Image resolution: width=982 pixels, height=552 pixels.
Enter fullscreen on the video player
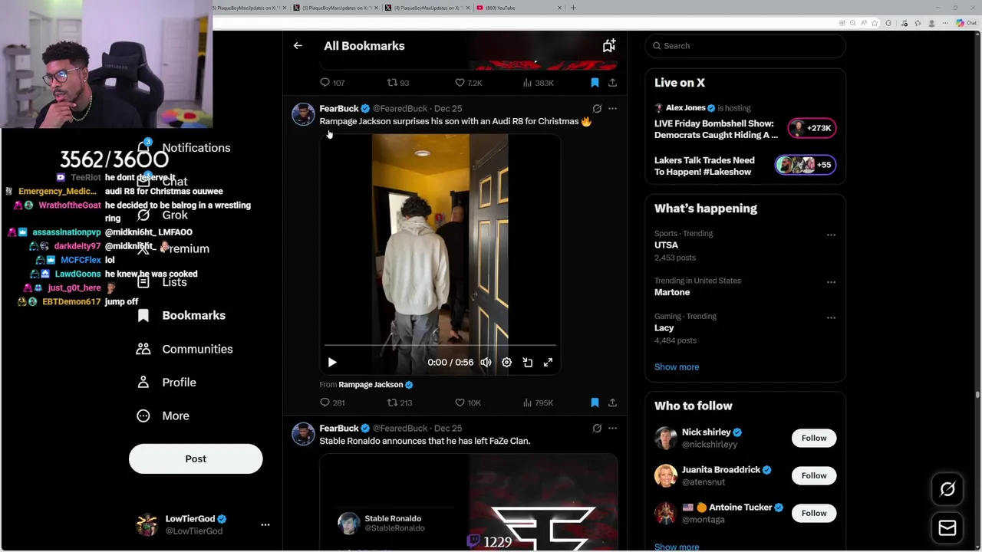[548, 362]
